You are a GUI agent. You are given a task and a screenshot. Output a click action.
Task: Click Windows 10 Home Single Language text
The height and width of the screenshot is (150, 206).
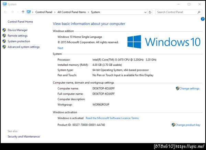tap(80, 37)
